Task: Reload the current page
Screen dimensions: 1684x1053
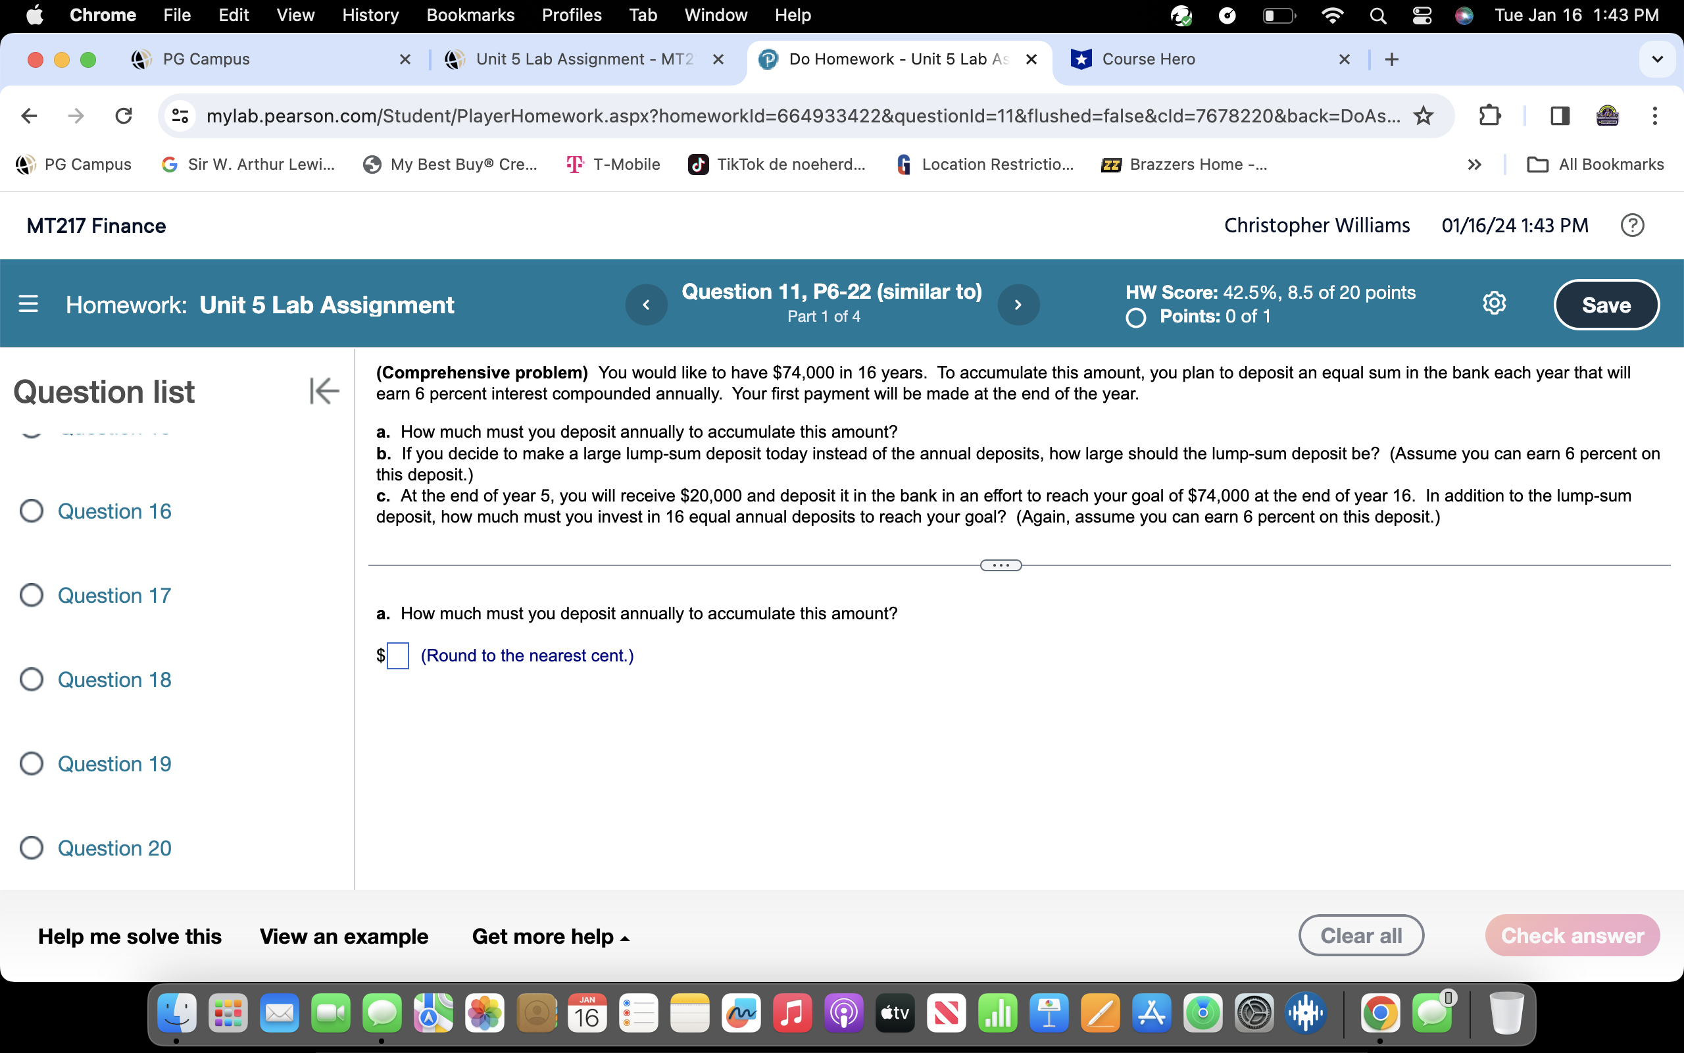Action: [124, 116]
